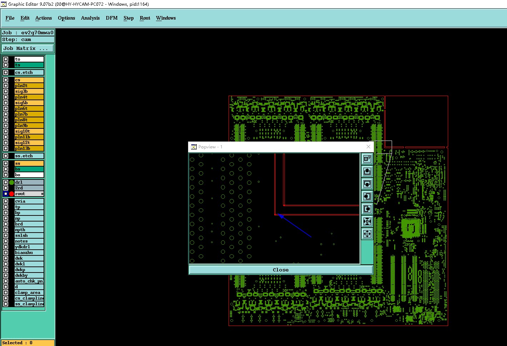Click the Selected : 0 status field
Image resolution: width=507 pixels, height=346 pixels.
click(x=28, y=343)
